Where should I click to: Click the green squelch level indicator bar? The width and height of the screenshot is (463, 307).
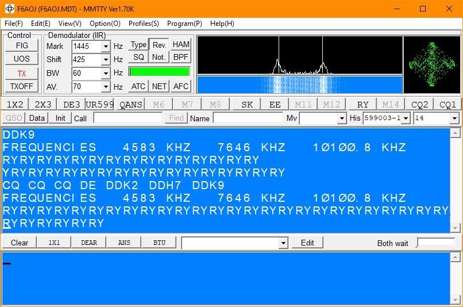click(x=159, y=71)
